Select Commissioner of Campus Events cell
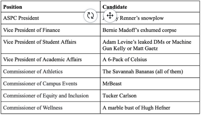201x115 pixels. tap(40, 84)
